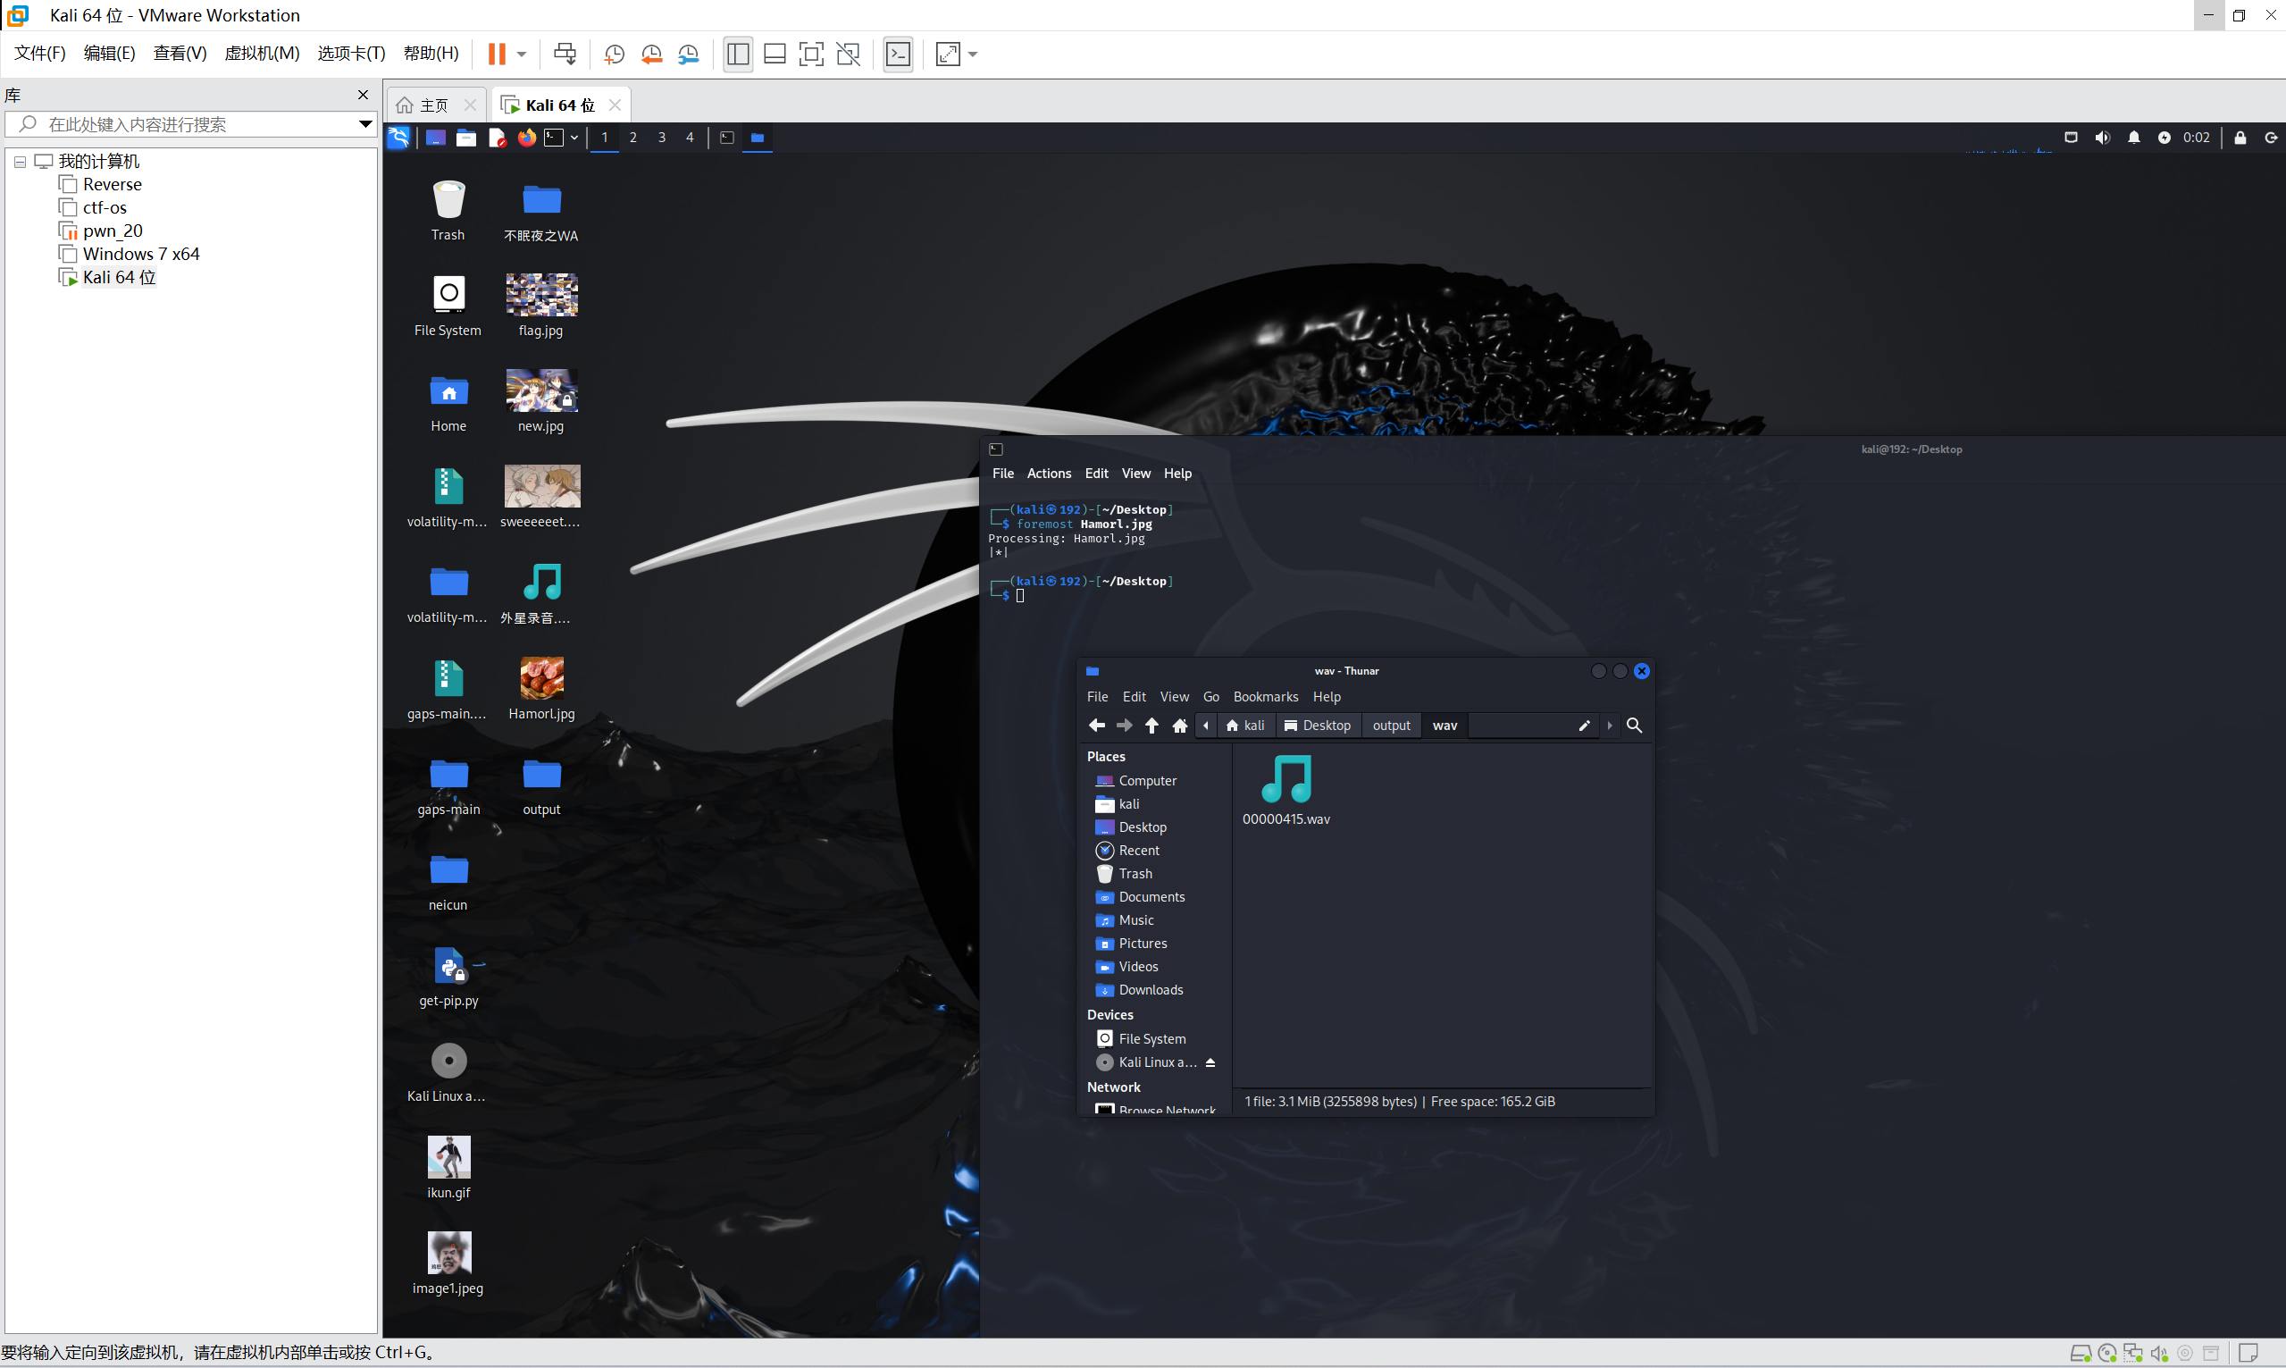Screen dimensions: 2286x1368
Task: Open the console view icon
Action: [x=899, y=54]
